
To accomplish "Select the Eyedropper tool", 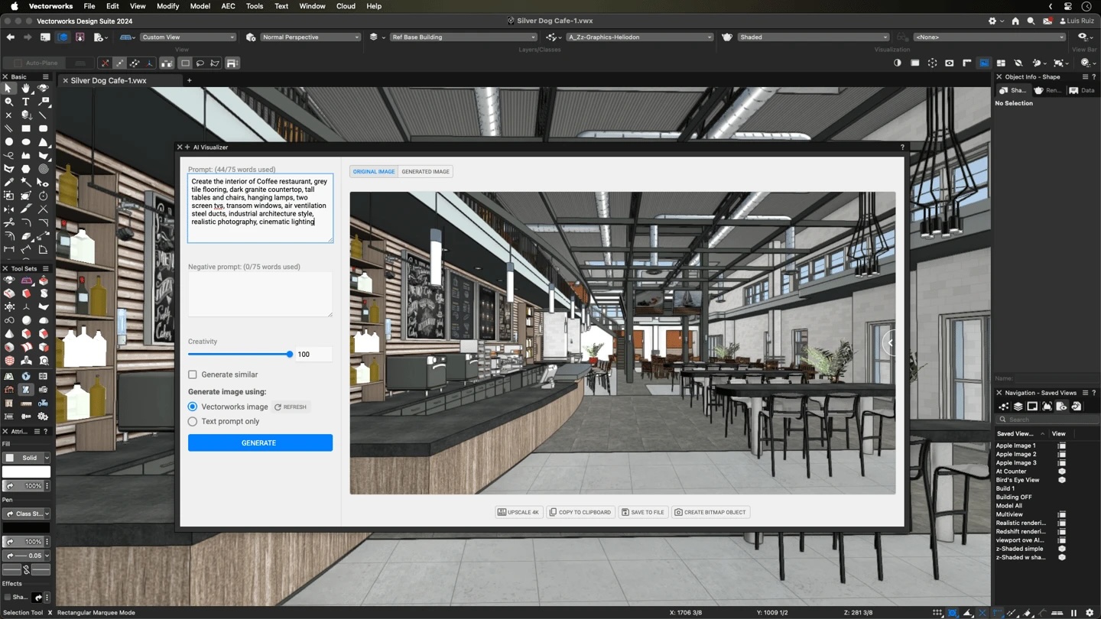I will click(x=8, y=182).
